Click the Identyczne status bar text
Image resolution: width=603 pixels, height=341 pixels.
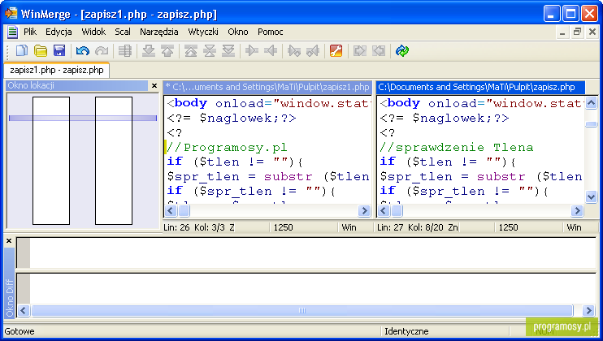pyautogui.click(x=406, y=331)
